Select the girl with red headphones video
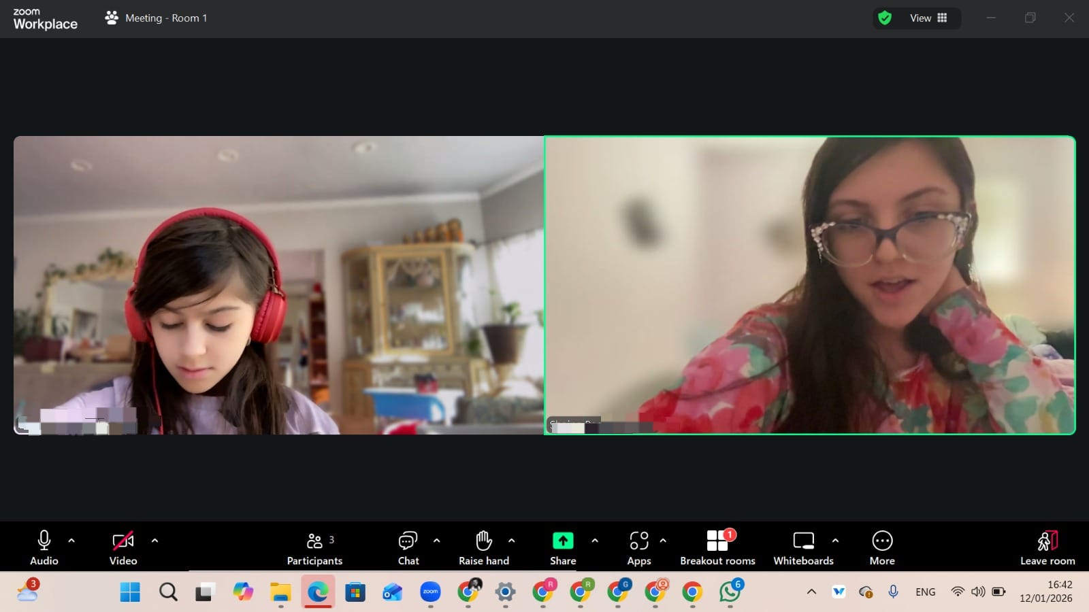 (278, 285)
